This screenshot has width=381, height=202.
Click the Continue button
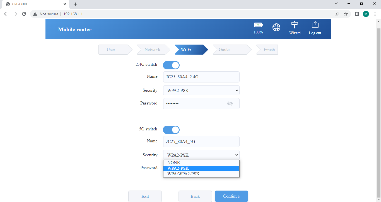coord(232,196)
